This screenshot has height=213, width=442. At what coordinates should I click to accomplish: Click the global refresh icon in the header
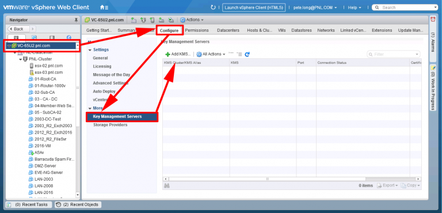click(x=213, y=7)
